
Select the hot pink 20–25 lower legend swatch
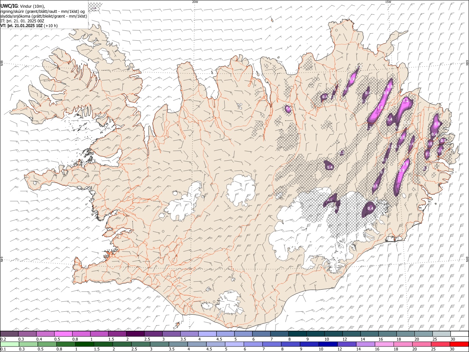422,344
